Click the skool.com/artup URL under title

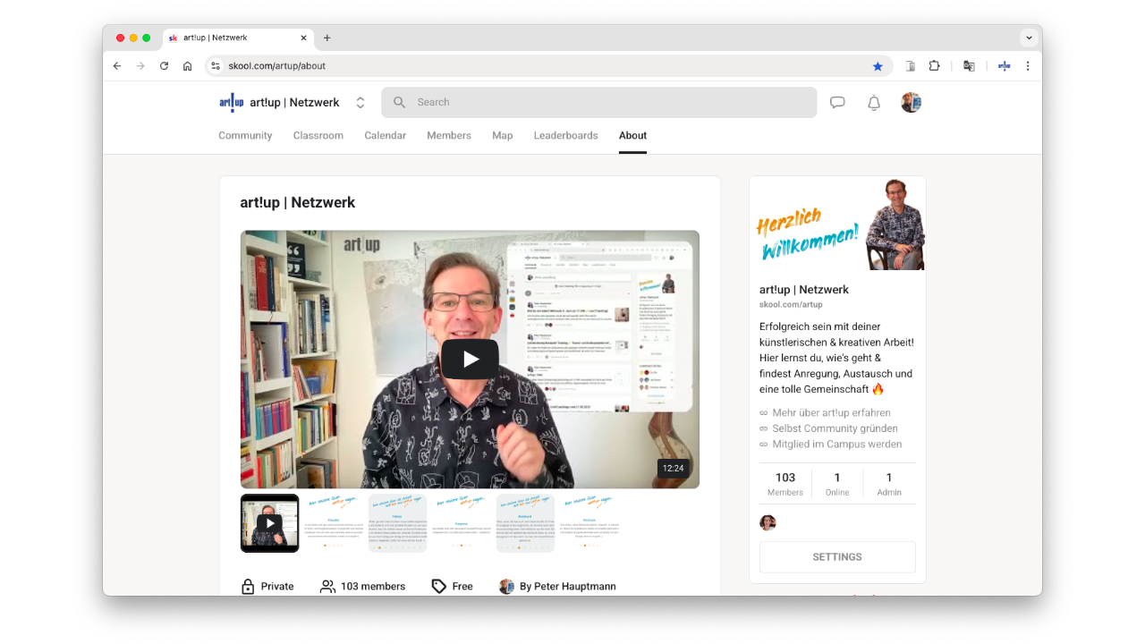tap(791, 305)
